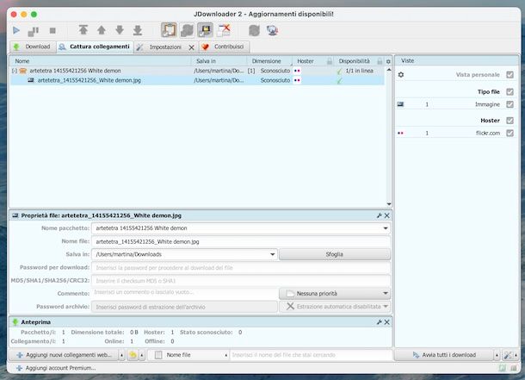Screen dimensions: 525x380
Task: Sort by the Salva in column header
Action: (219, 61)
